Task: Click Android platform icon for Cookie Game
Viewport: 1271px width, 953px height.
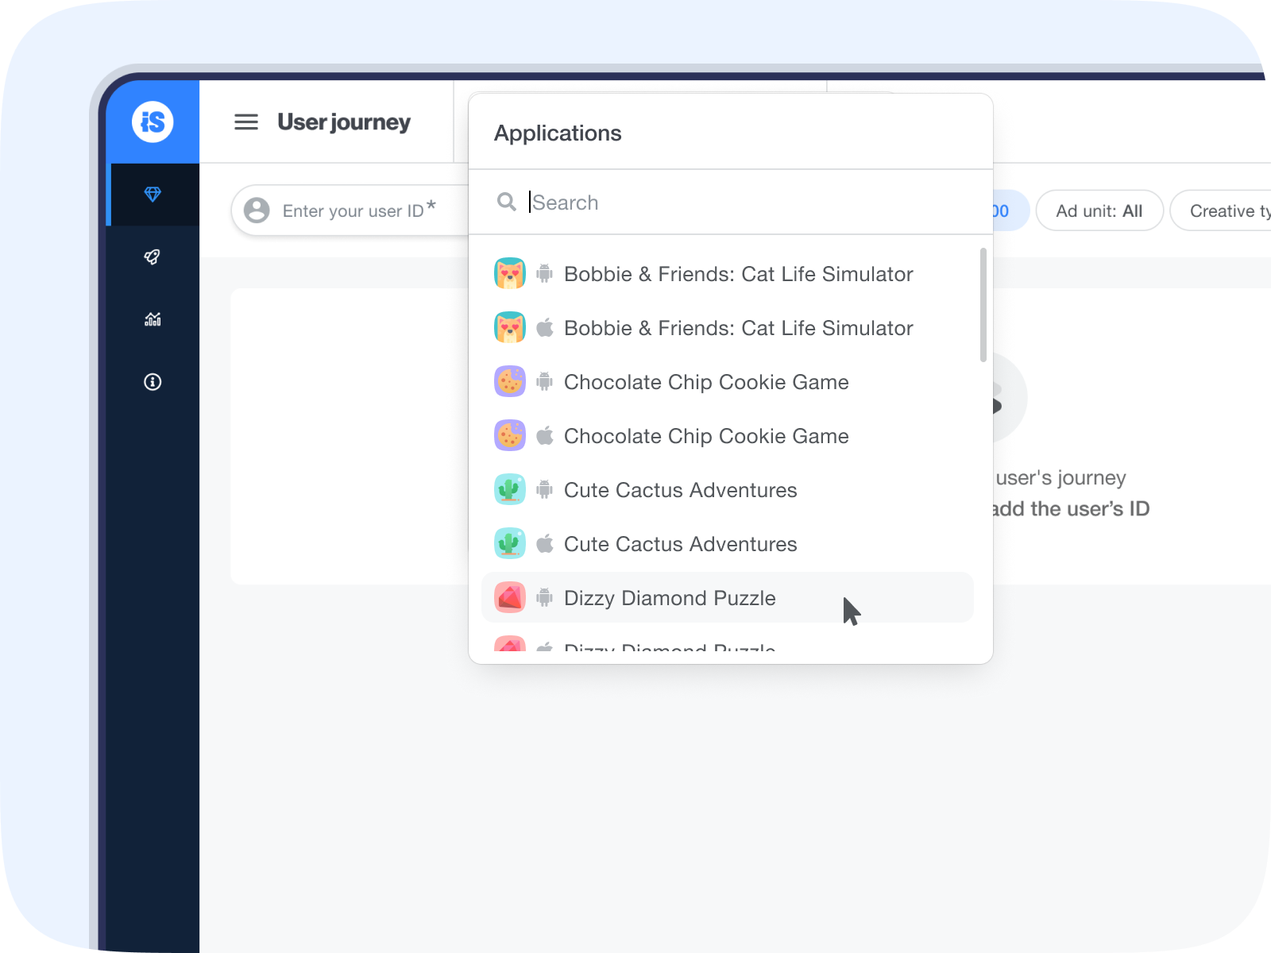Action: pos(544,381)
